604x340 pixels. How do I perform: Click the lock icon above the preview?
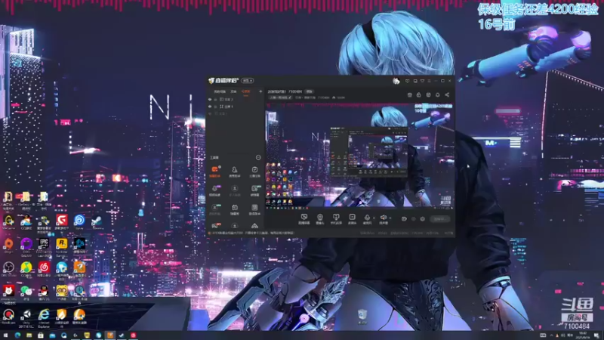[419, 95]
